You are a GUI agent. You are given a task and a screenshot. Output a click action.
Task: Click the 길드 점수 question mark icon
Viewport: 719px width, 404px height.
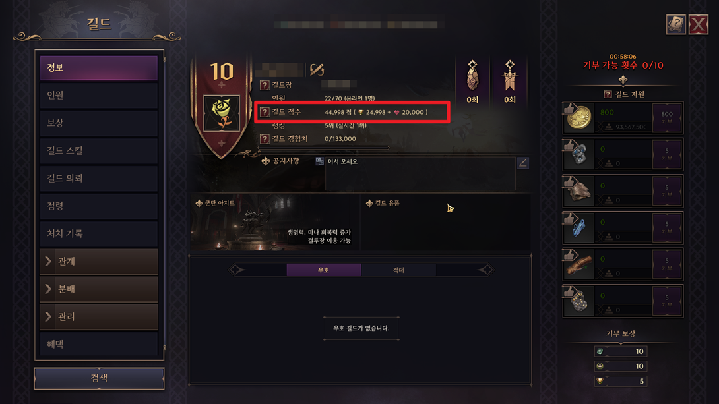(x=265, y=112)
